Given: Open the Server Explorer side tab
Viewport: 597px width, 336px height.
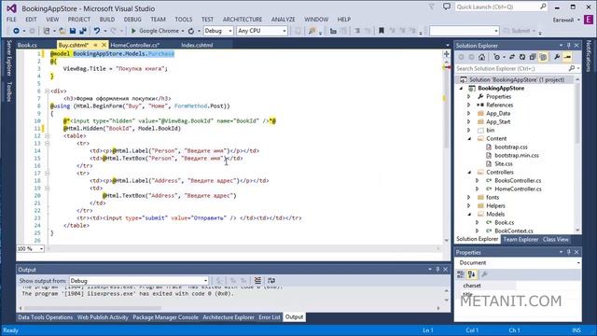Looking at the screenshot, I should (9, 58).
